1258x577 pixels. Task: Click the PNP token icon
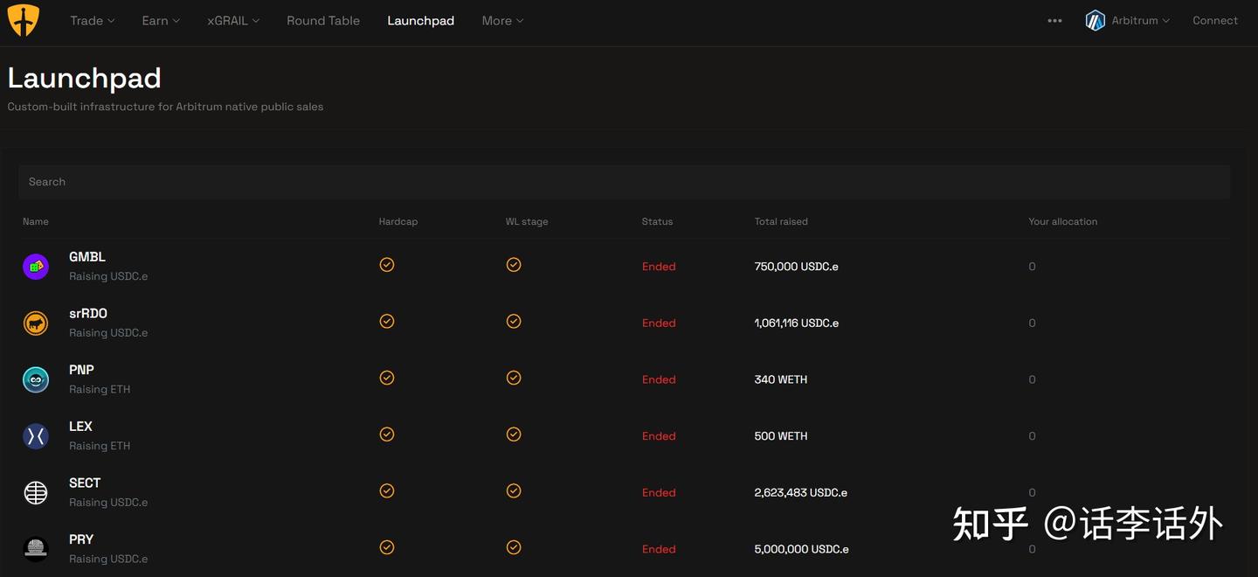pyautogui.click(x=36, y=379)
